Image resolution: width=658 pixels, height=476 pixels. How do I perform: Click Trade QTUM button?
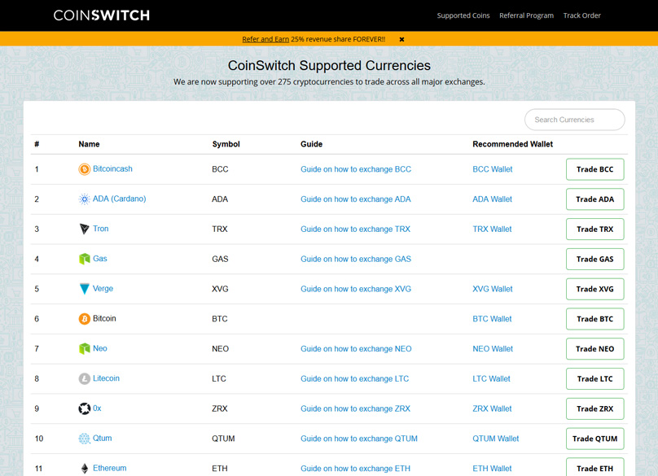pos(594,439)
